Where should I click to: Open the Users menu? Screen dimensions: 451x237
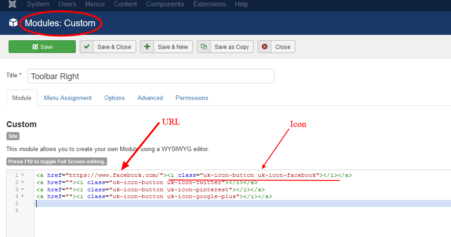pyautogui.click(x=67, y=4)
